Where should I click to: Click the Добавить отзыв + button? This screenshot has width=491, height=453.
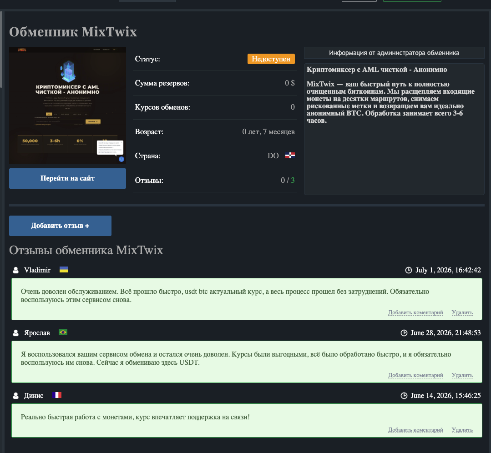(x=60, y=226)
